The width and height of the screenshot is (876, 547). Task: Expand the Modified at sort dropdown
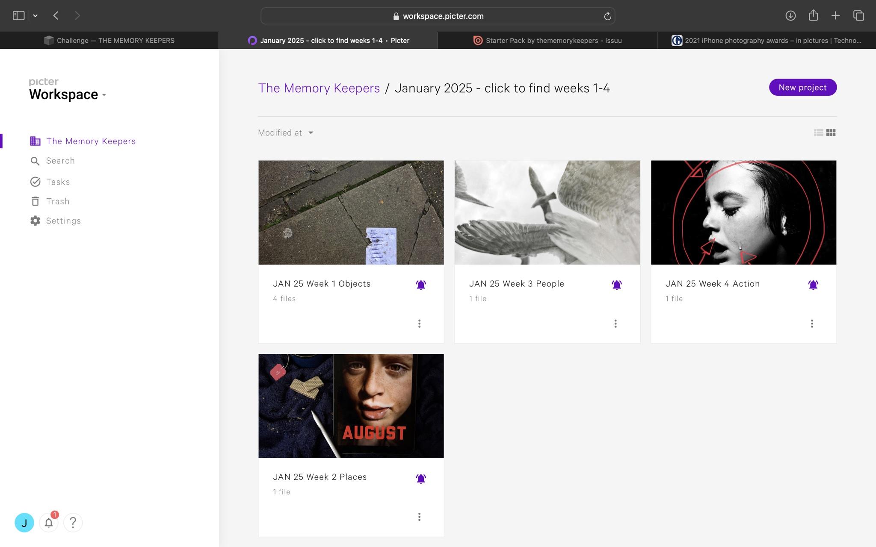tap(286, 133)
